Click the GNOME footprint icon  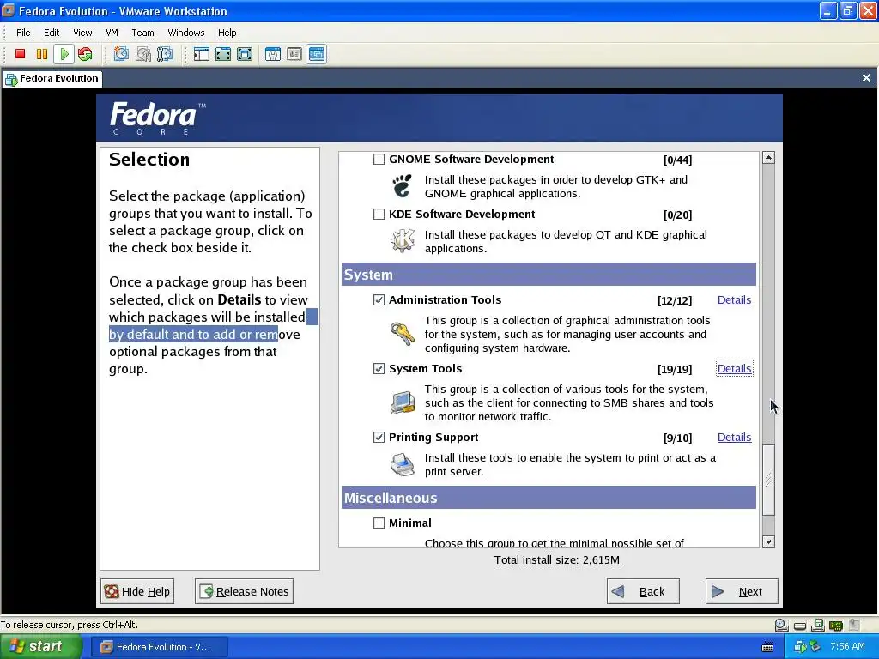[403, 186]
